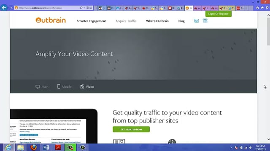
Task: Click the Outbrain logo
Action: [51, 20]
